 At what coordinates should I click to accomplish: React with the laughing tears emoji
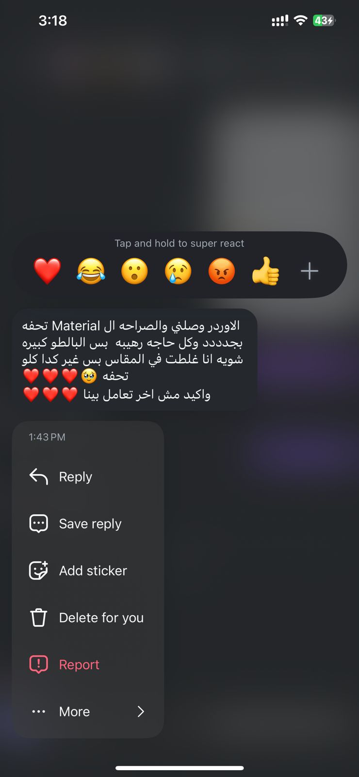(91, 271)
